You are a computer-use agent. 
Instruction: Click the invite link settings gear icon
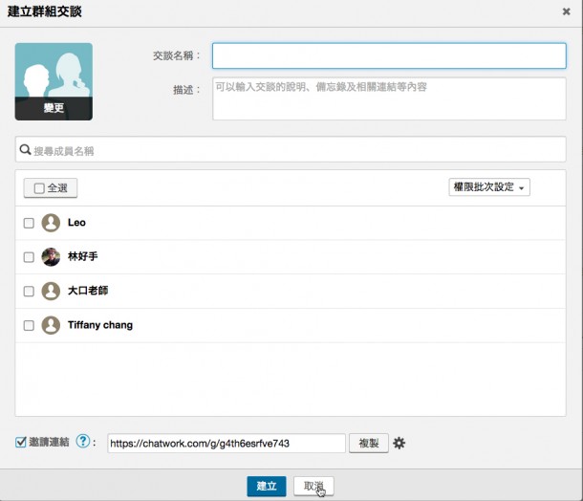pyautogui.click(x=399, y=443)
